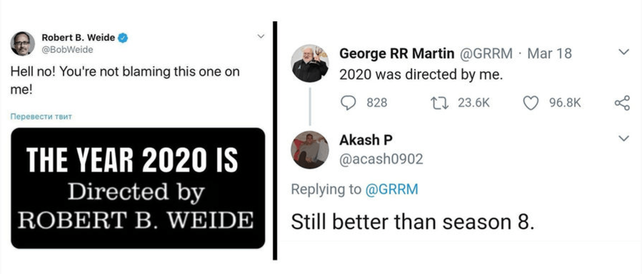This screenshot has height=274, width=642.
Task: Like the "2020 was directed by me" tweet
Action: click(x=531, y=103)
